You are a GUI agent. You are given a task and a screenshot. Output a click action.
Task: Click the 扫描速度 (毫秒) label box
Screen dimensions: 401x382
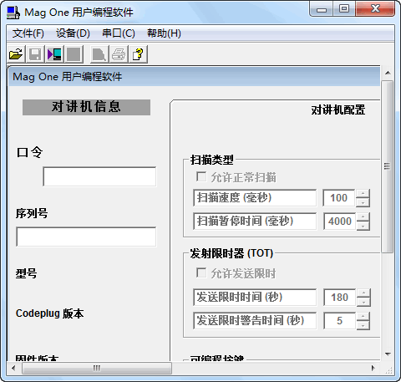click(255, 198)
